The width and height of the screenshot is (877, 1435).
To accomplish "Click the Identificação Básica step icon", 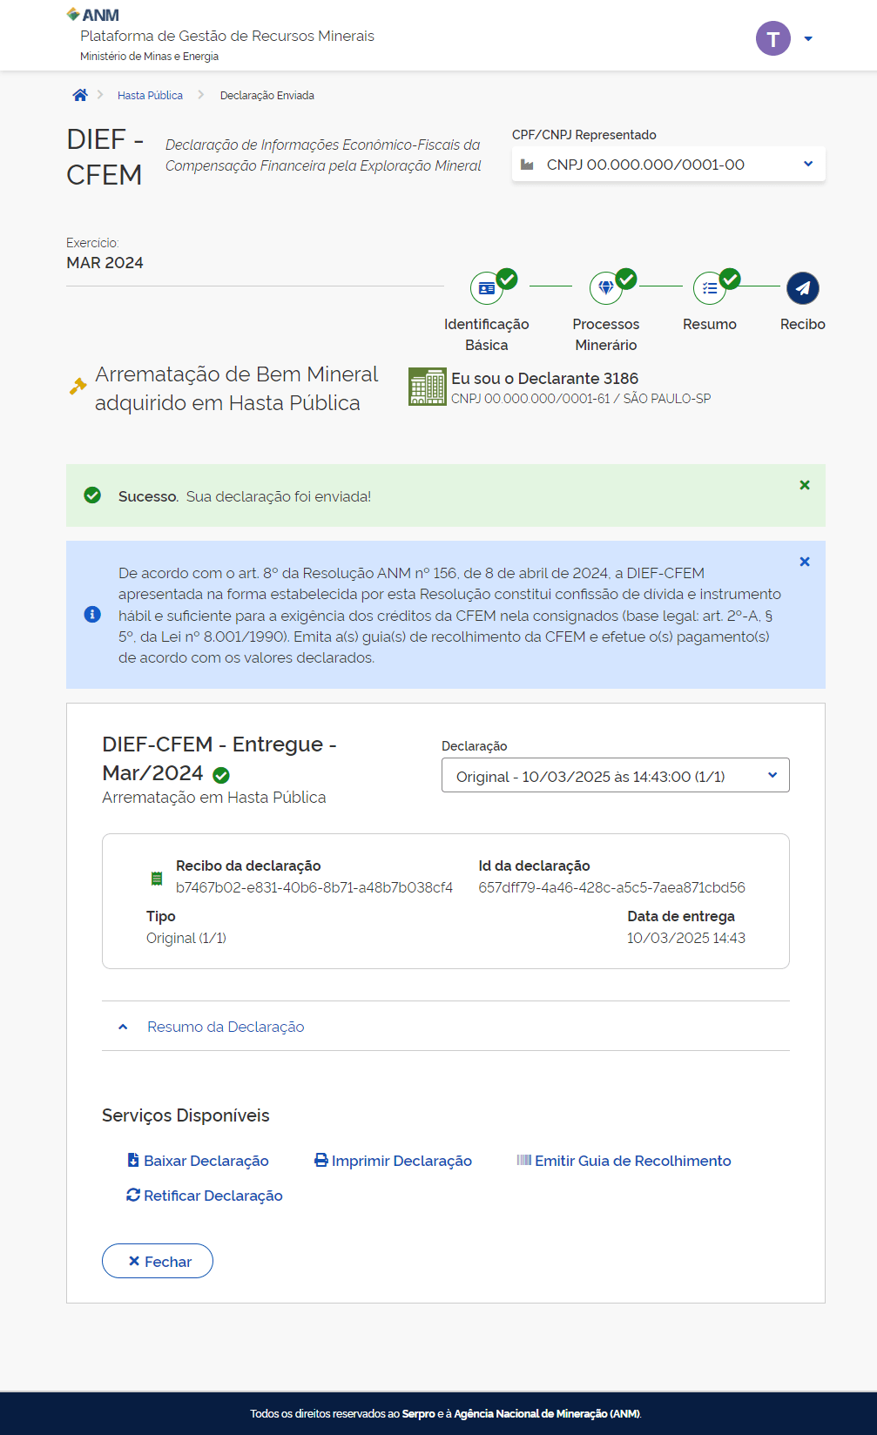I will point(487,288).
